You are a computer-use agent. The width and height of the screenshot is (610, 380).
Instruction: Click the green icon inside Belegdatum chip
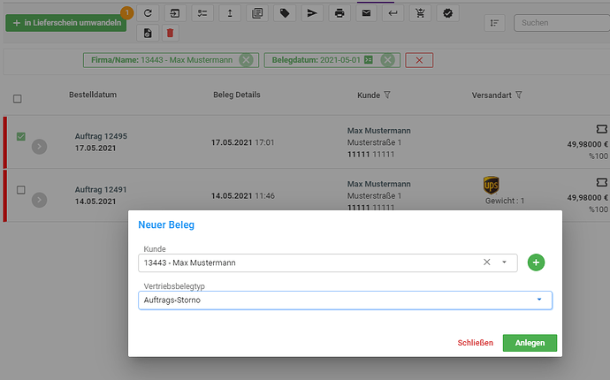(369, 60)
